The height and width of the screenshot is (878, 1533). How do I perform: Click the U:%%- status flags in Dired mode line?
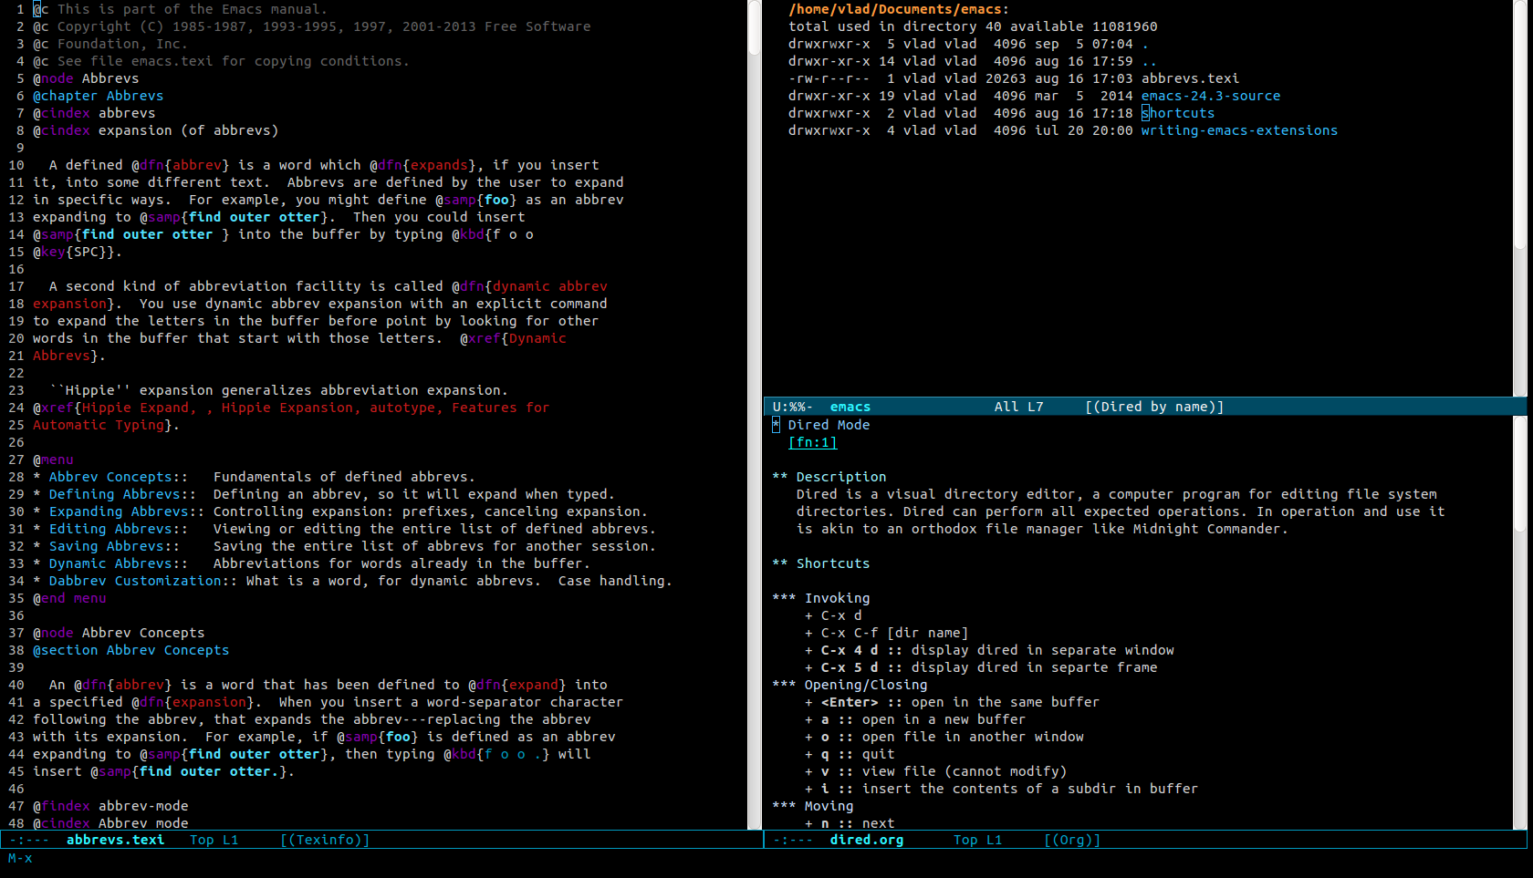pyautogui.click(x=793, y=407)
